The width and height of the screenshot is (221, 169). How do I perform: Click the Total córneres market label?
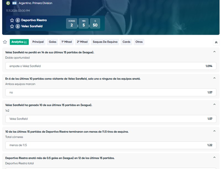coord(14,137)
